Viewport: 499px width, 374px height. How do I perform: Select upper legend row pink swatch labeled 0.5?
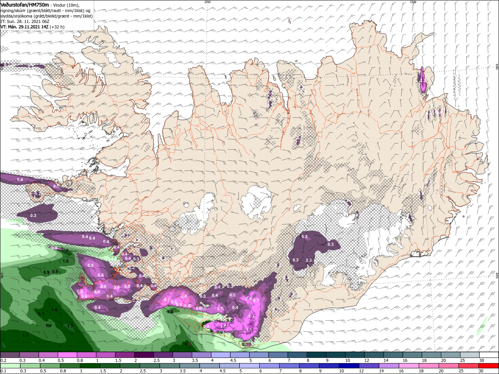click(67, 355)
